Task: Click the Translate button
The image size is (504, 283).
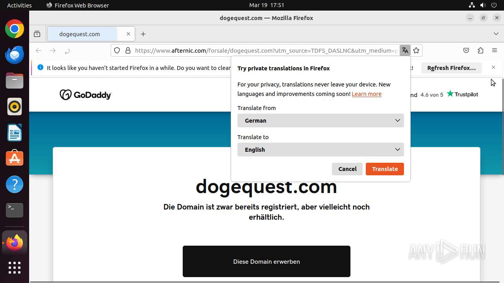Action: pyautogui.click(x=385, y=169)
